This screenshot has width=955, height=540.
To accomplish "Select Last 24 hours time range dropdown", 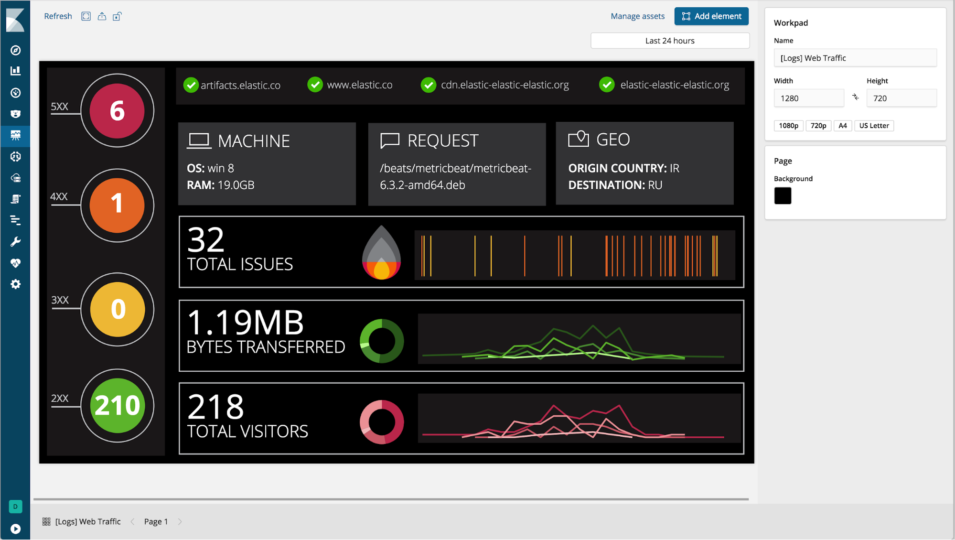I will (x=670, y=41).
